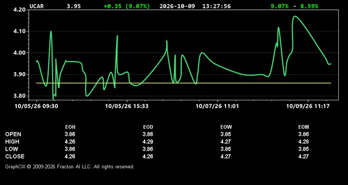Click the 10/05/26 09:30 x-axis label
The width and height of the screenshot is (348, 185).
click(x=36, y=106)
